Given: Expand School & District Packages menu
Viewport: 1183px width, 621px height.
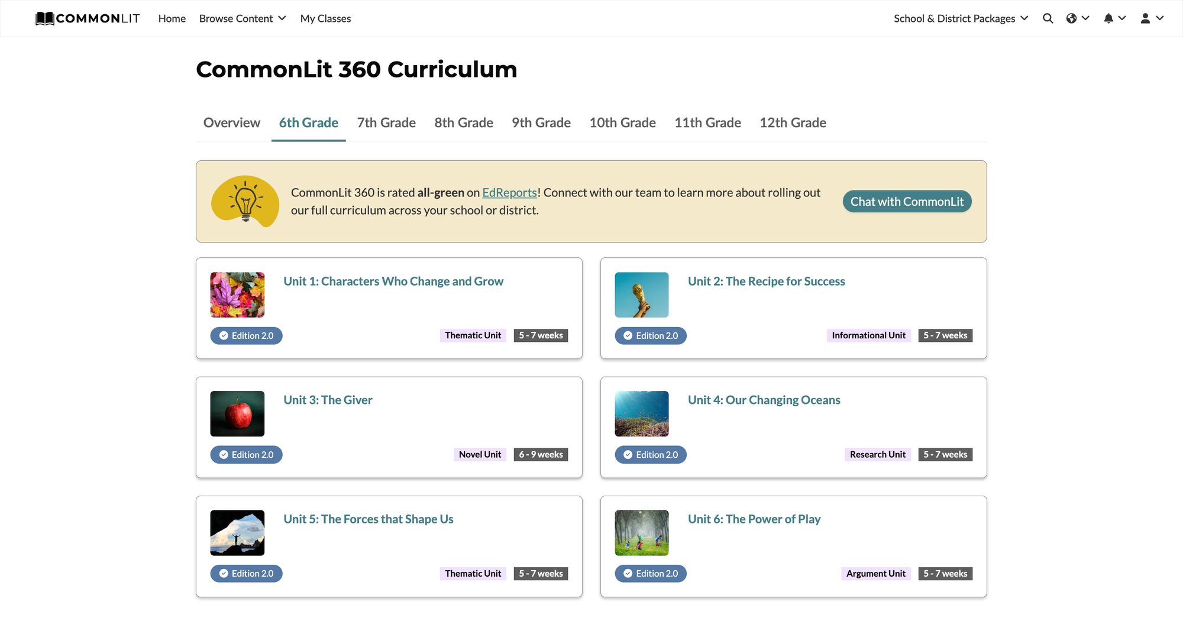Looking at the screenshot, I should pyautogui.click(x=961, y=18).
